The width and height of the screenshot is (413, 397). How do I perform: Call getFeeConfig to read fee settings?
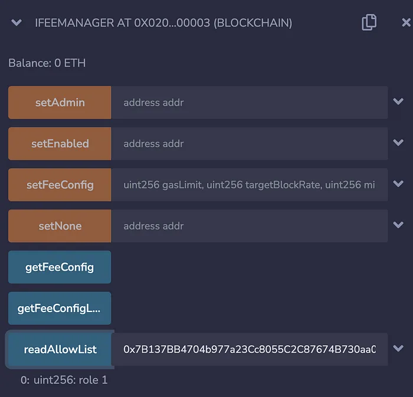[60, 267]
